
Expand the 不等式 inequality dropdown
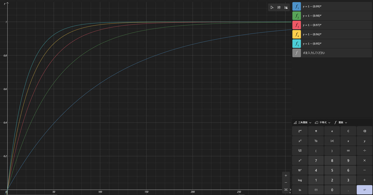pos(322,122)
